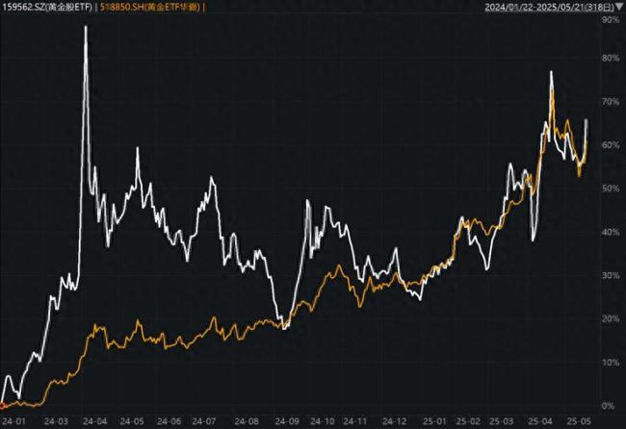Click the 90% y-axis label
The width and height of the screenshot is (626, 429).
[x=611, y=19]
